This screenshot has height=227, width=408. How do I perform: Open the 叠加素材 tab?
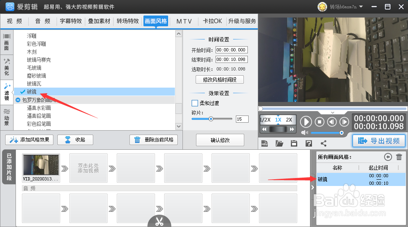(99, 21)
